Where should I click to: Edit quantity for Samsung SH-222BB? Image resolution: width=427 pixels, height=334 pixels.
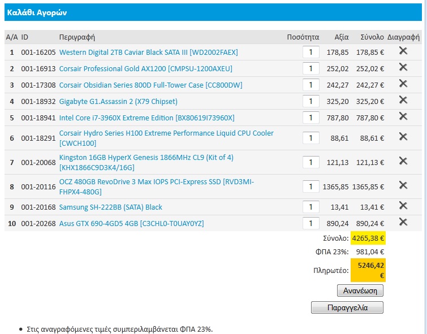[x=310, y=207]
